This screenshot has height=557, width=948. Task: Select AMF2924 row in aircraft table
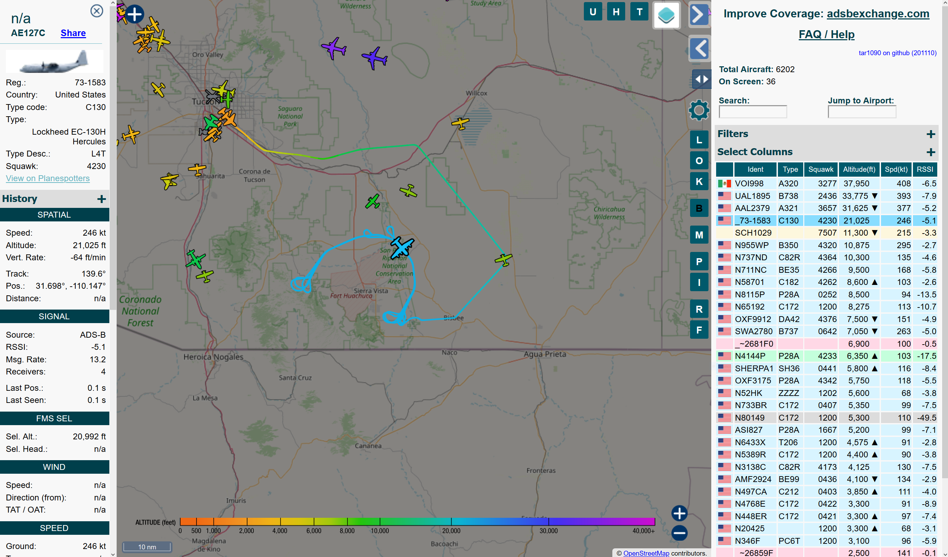[x=827, y=479]
